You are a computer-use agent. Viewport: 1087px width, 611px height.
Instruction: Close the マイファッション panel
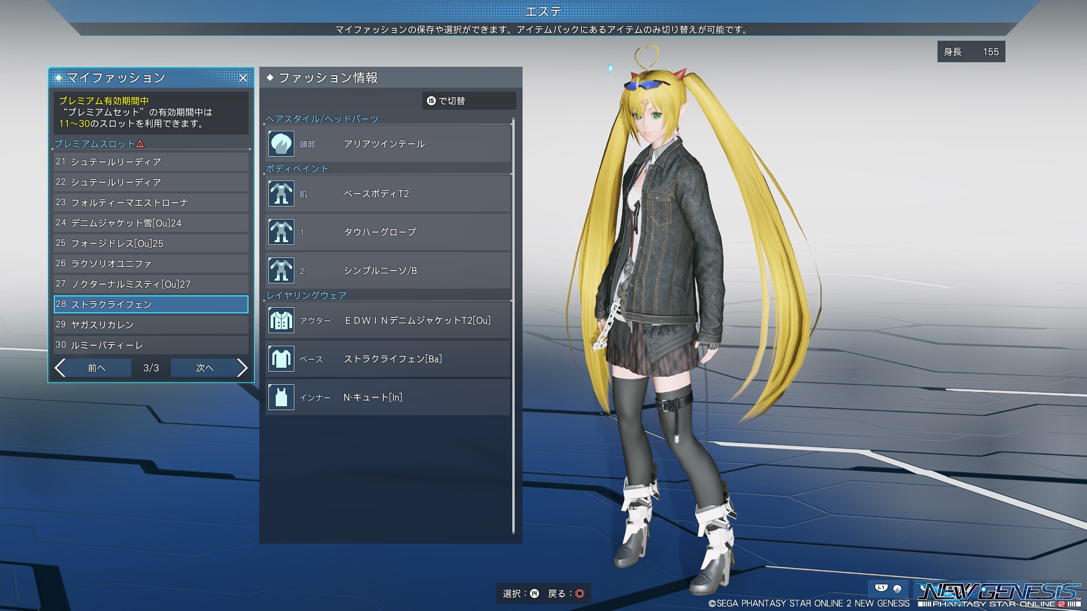coord(243,78)
